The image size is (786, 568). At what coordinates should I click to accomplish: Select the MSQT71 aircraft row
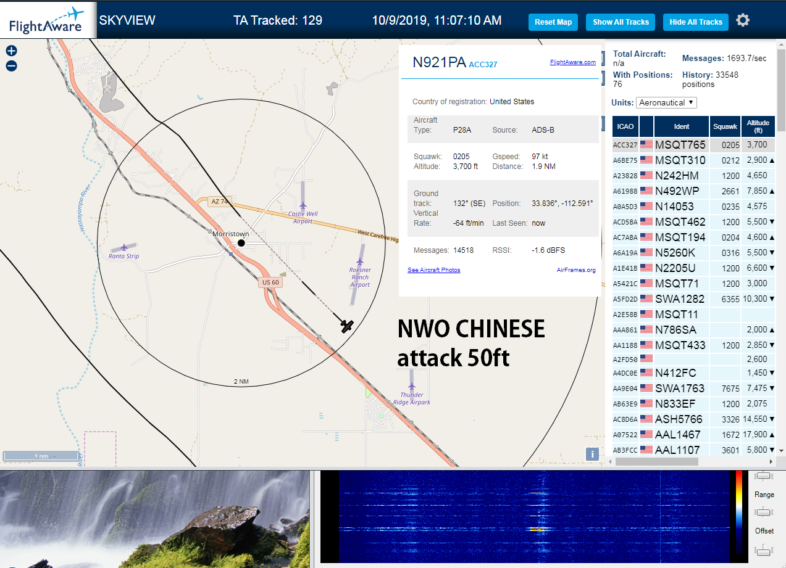point(693,284)
